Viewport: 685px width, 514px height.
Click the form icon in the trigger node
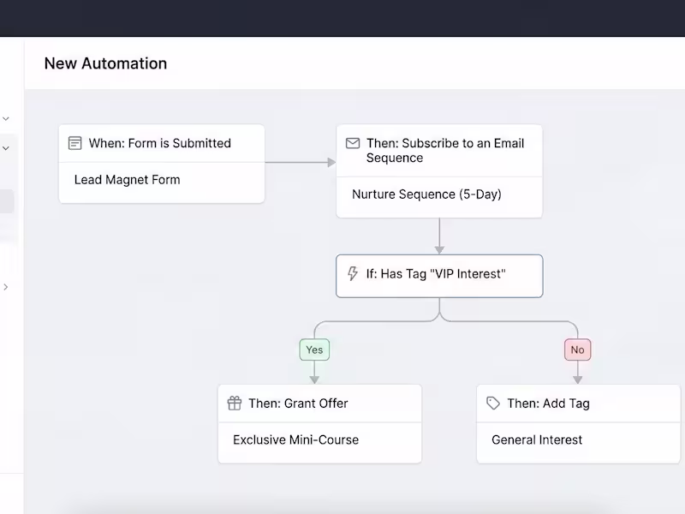(75, 143)
